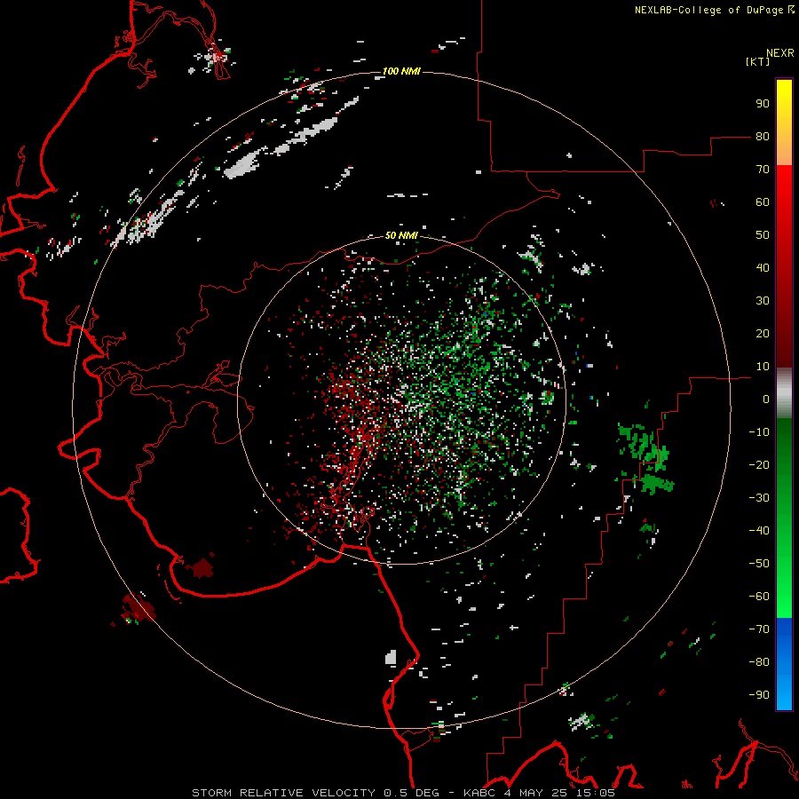The height and width of the screenshot is (799, 799).
Task: Click the 0.5 DEG elevation text
Action: [x=412, y=793]
